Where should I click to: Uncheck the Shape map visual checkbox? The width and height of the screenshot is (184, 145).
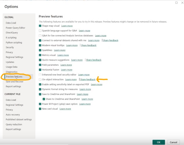(40, 26)
